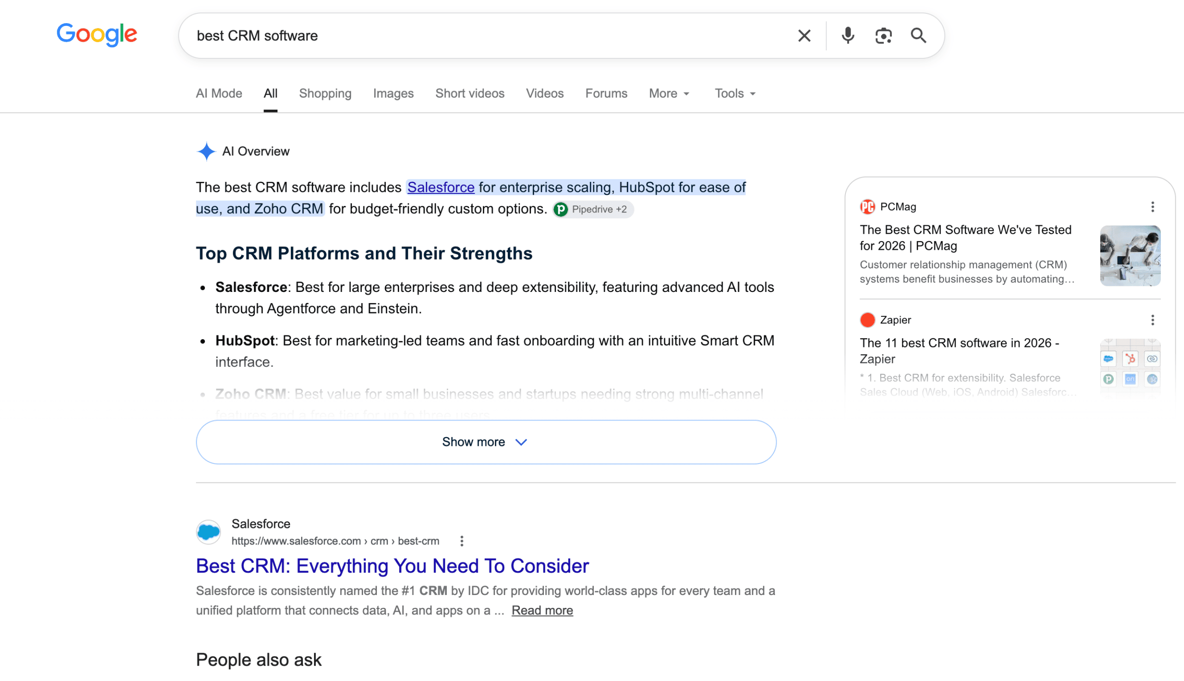Click the AI Overview sparkle icon
This screenshot has height=681, width=1184.
(206, 152)
